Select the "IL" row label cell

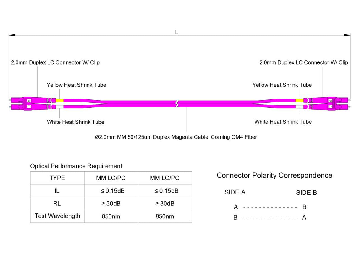[57, 191]
